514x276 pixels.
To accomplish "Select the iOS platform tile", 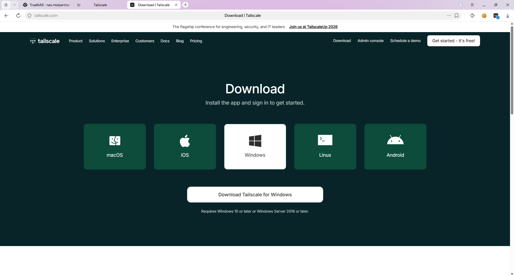I will (185, 147).
